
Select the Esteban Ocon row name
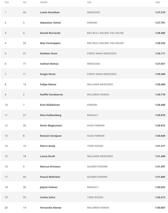(49, 54)
